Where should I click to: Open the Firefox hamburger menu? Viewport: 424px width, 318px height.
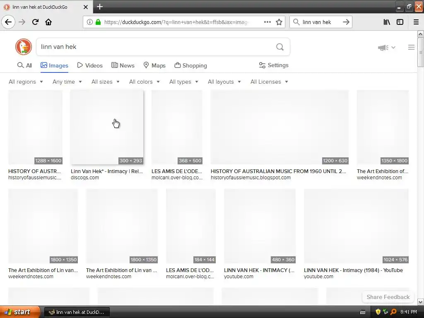coord(416,22)
